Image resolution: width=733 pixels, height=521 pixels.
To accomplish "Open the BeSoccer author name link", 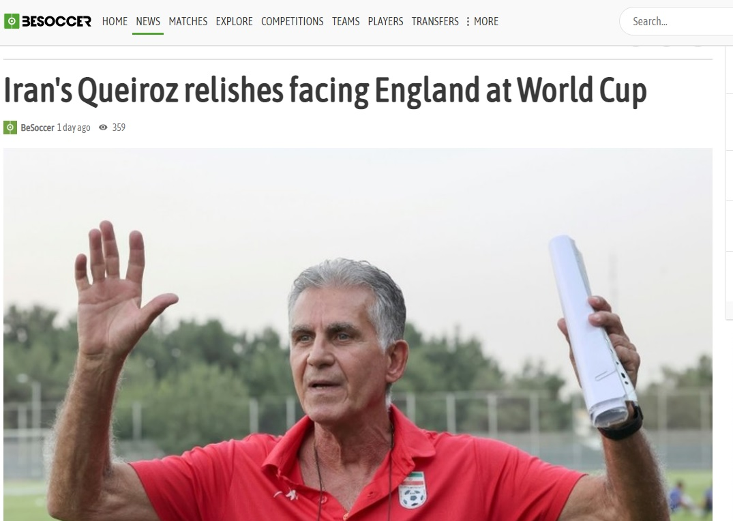I will tap(38, 128).
